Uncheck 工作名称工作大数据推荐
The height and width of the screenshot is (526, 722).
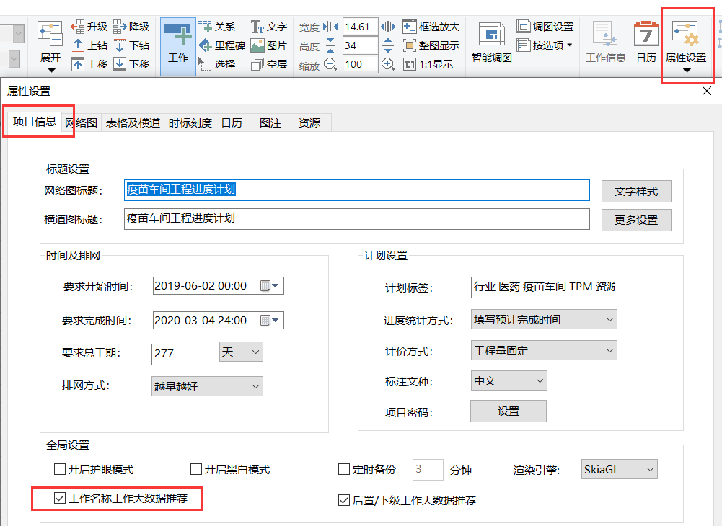tap(60, 498)
